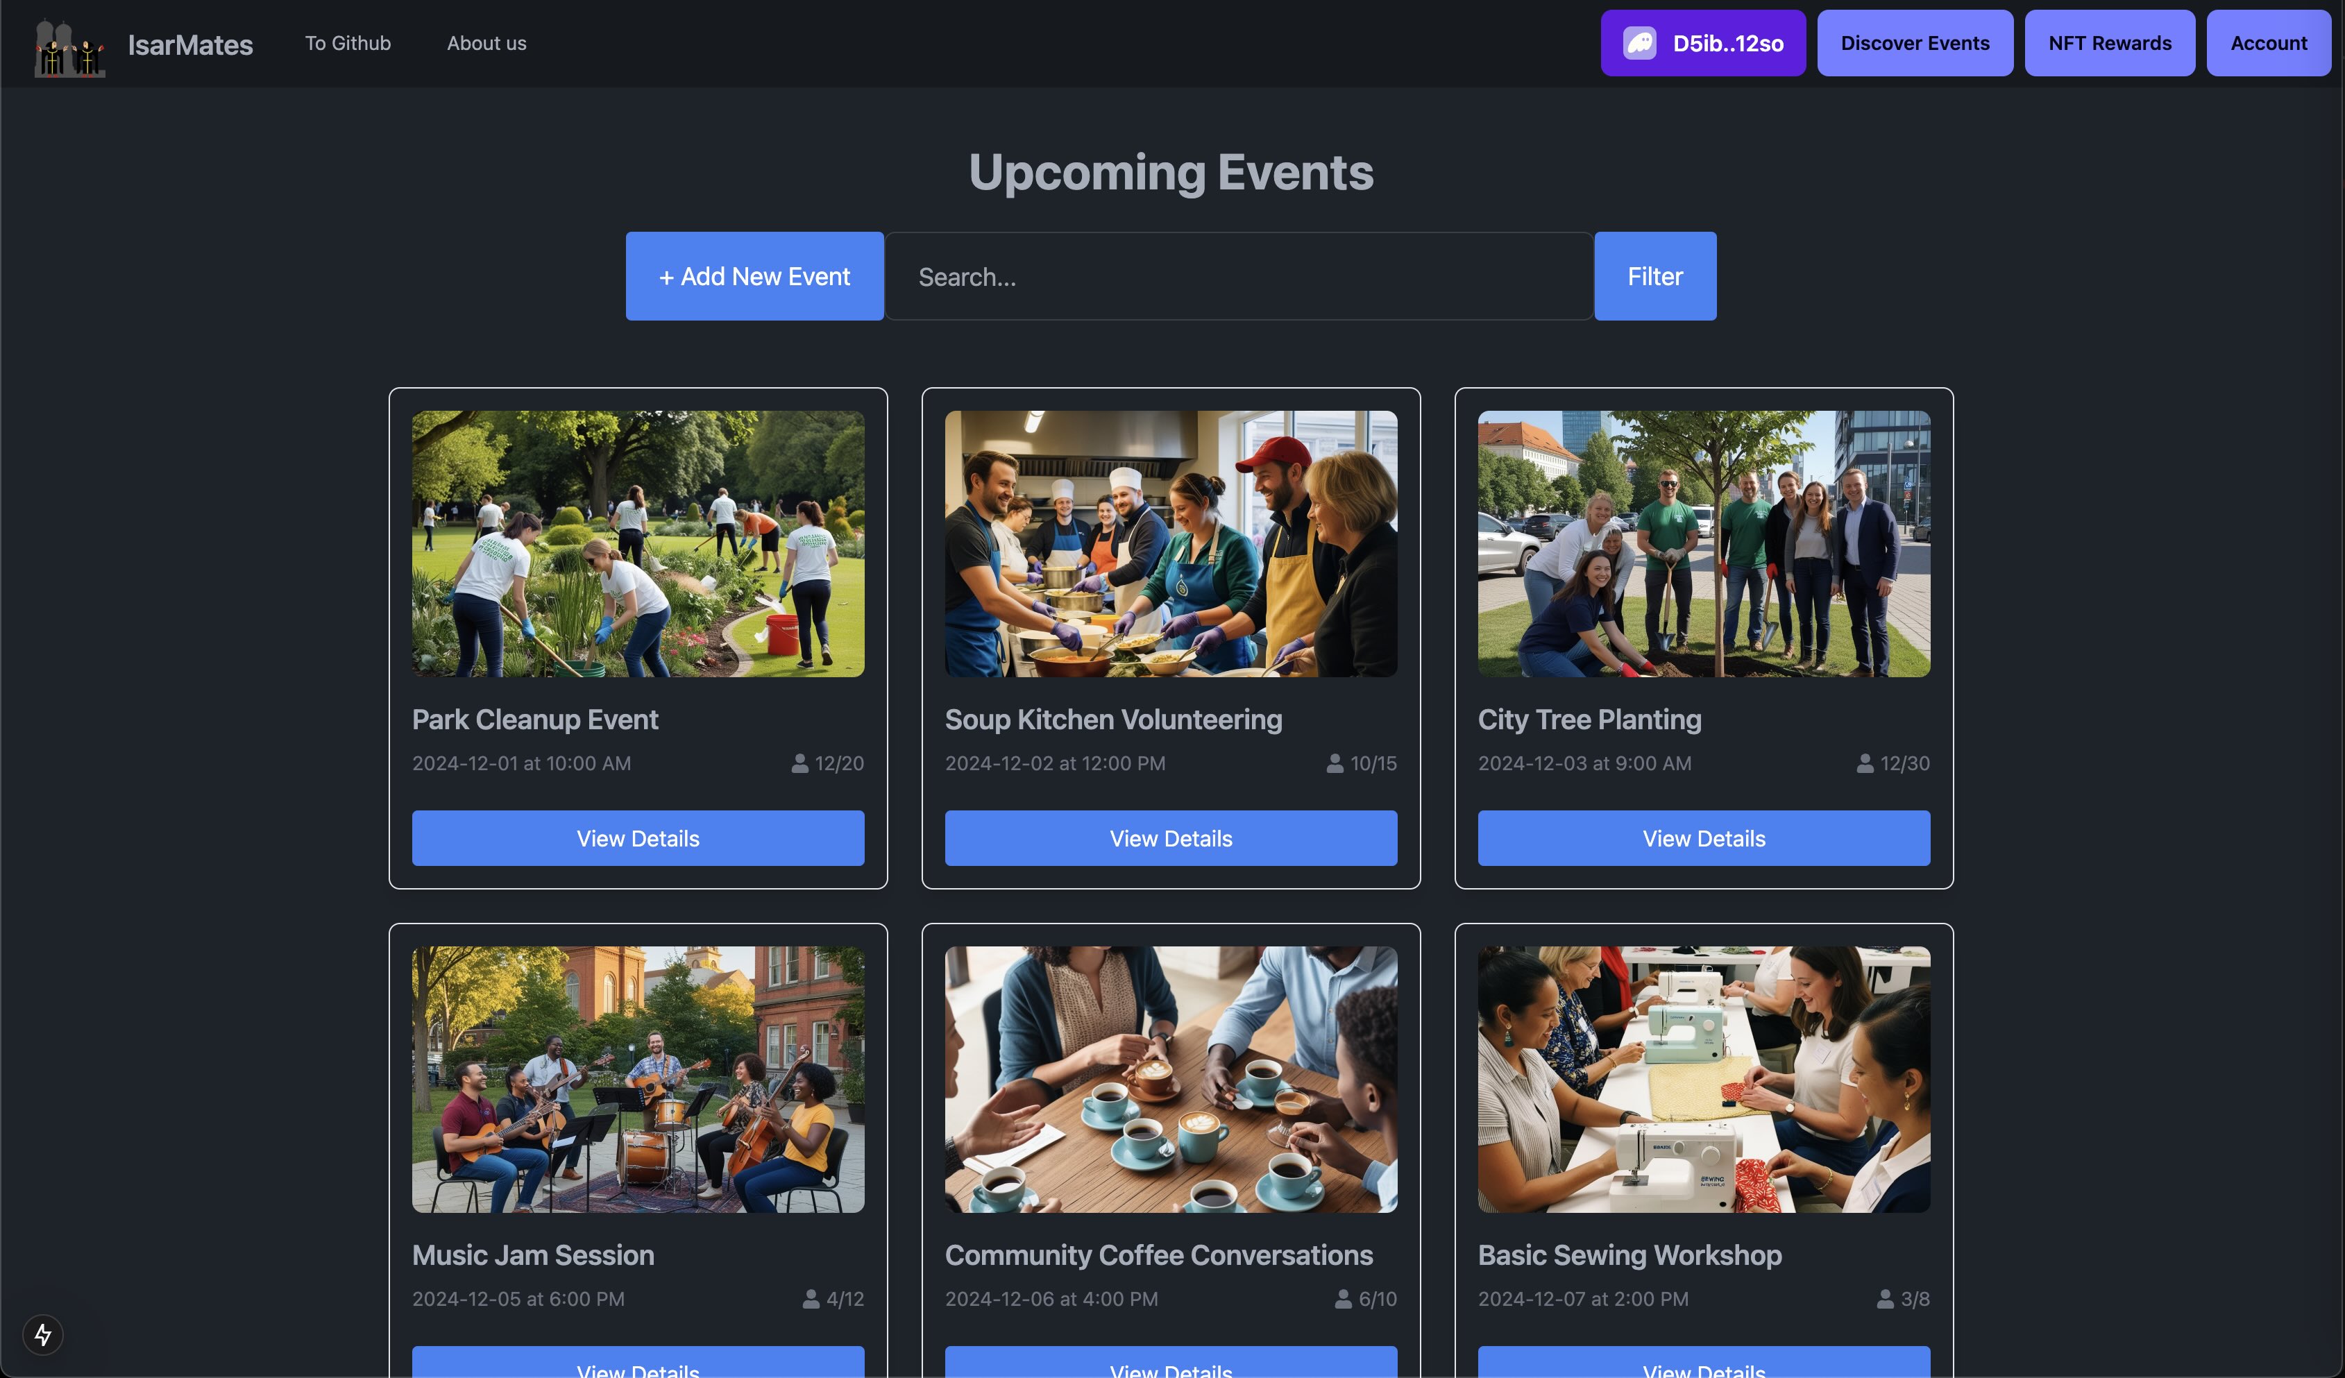Click attendee icon on Basic Sewing Workshop

click(1886, 1299)
